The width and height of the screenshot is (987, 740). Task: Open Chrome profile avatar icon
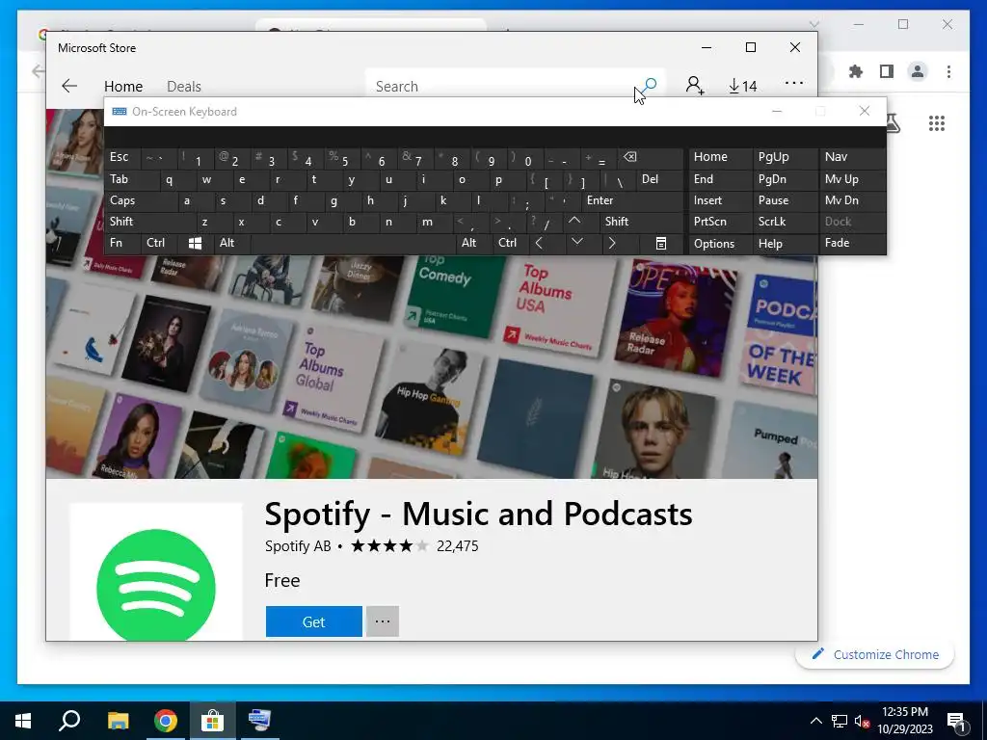click(918, 71)
